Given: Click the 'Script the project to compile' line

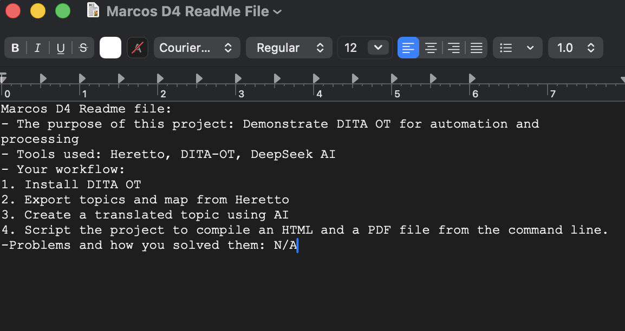Looking at the screenshot, I should pos(305,230).
